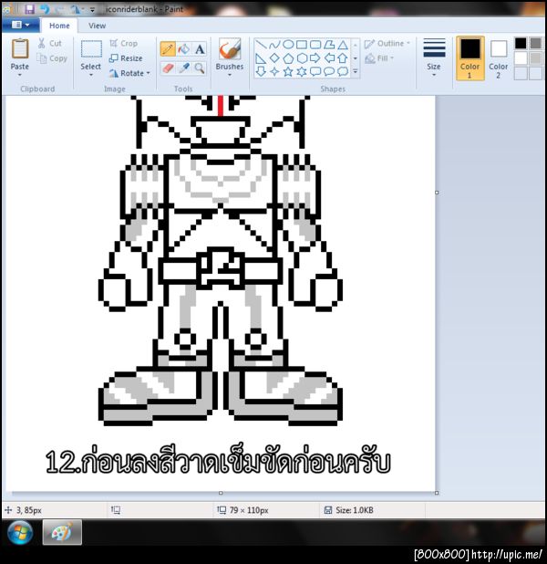Select the Pencil tool
Screen dimensions: 547x564
click(x=168, y=49)
